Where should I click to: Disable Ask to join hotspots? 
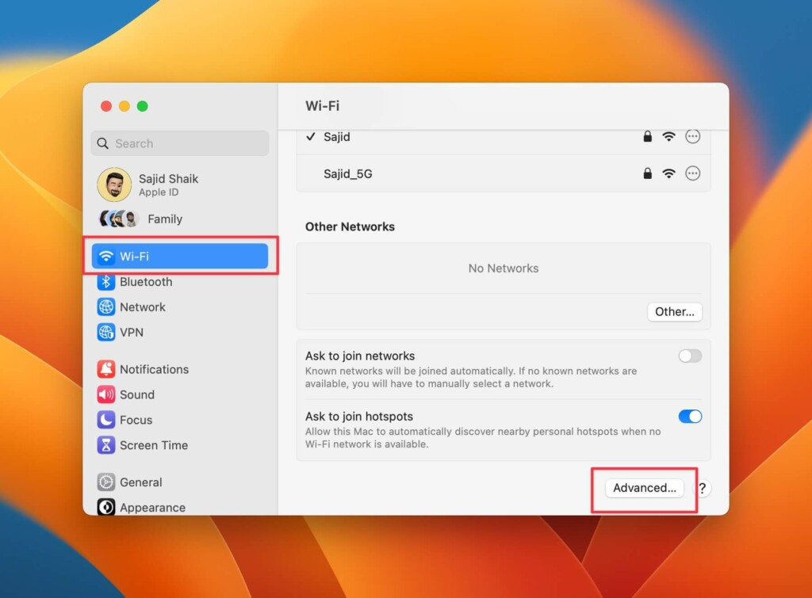(x=691, y=417)
